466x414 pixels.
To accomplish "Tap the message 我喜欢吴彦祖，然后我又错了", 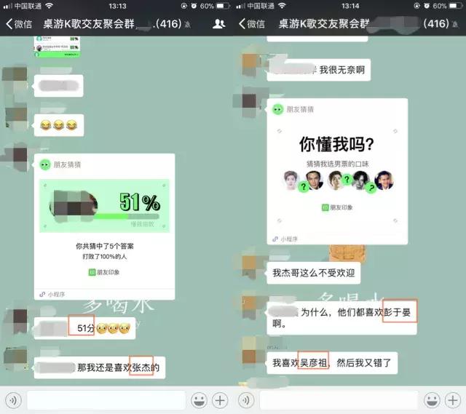I will (332, 362).
